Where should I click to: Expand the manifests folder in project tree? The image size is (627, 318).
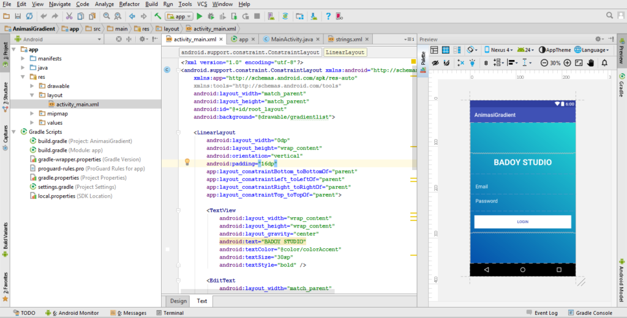23,58
